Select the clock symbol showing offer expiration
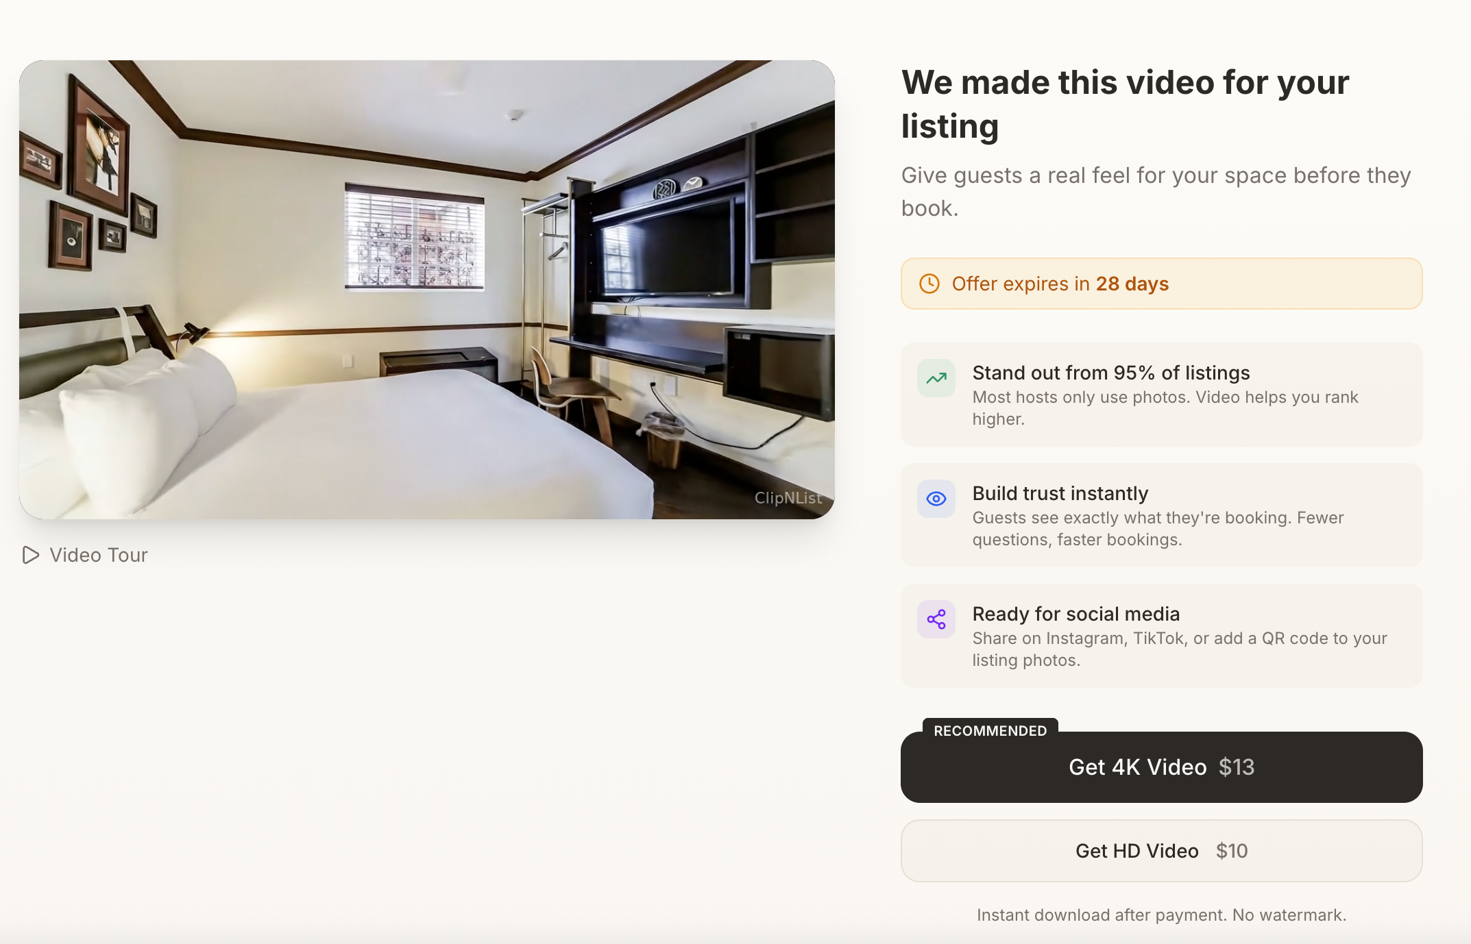Image resolution: width=1471 pixels, height=944 pixels. (930, 284)
